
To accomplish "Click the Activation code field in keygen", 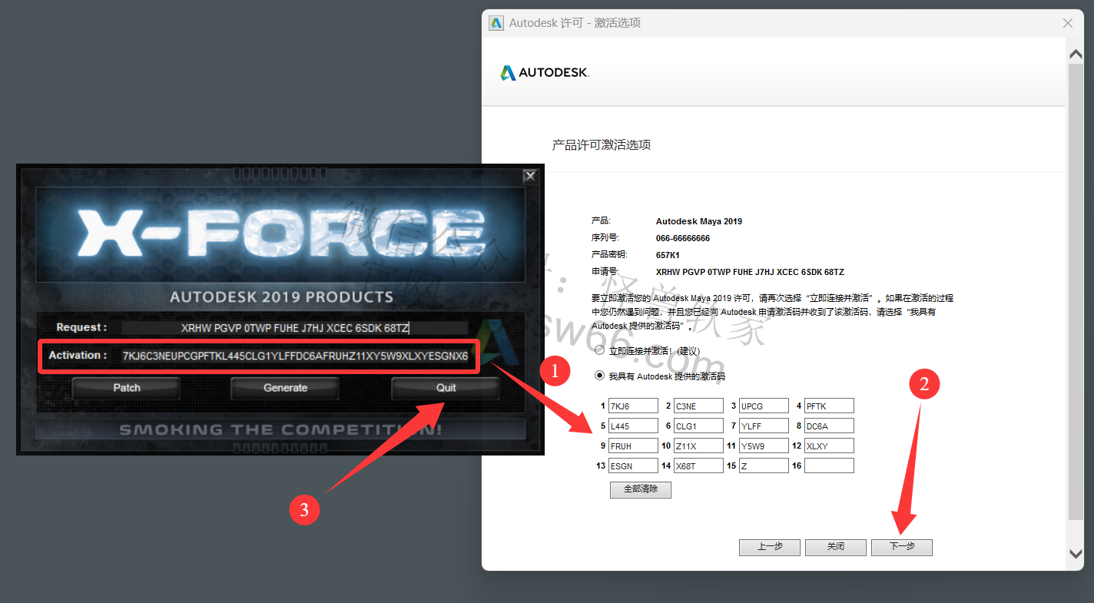I will [x=295, y=356].
